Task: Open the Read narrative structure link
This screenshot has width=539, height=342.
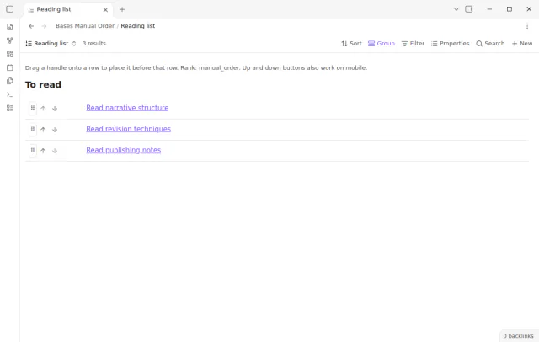Action: pos(127,108)
